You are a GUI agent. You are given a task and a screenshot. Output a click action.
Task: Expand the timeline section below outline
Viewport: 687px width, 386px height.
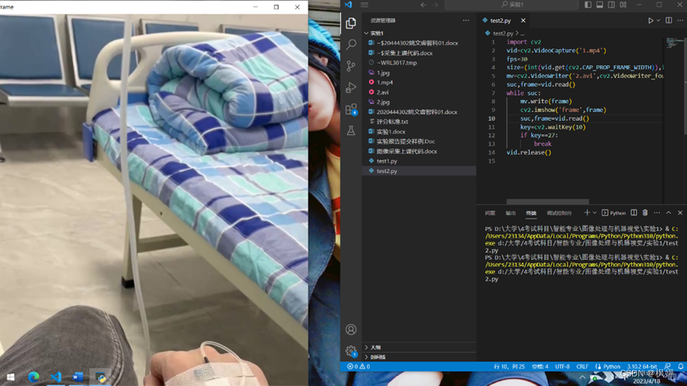click(x=418, y=357)
